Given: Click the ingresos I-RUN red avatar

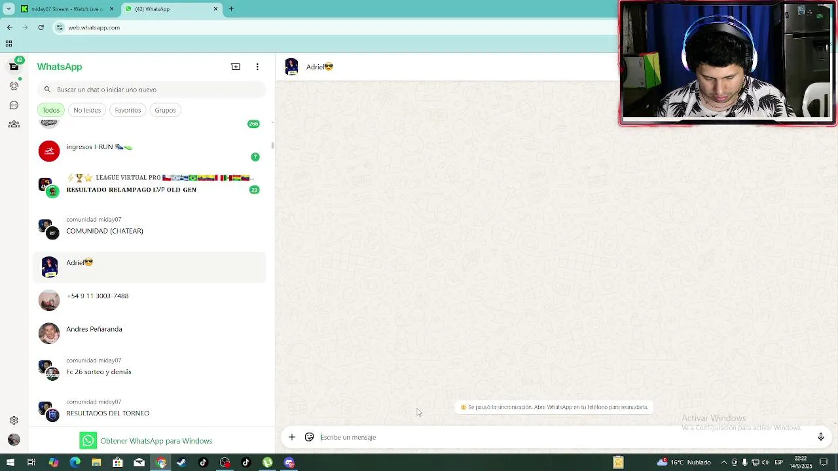Looking at the screenshot, I should coord(49,151).
